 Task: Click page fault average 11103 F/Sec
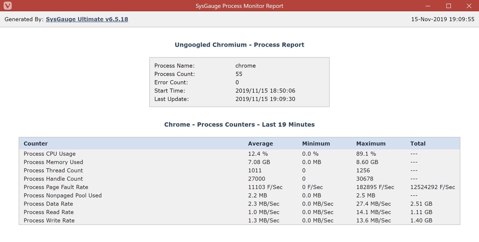point(265,187)
